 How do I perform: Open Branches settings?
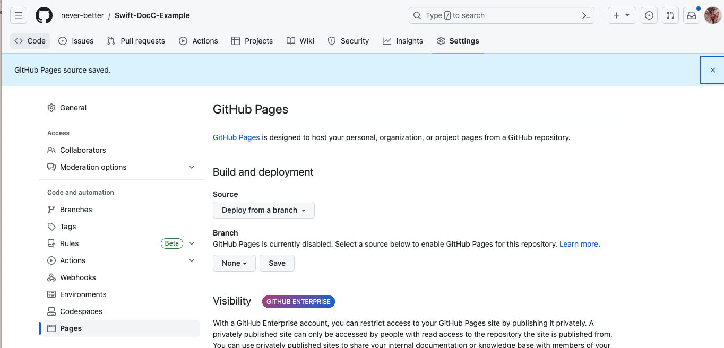click(121, 210)
